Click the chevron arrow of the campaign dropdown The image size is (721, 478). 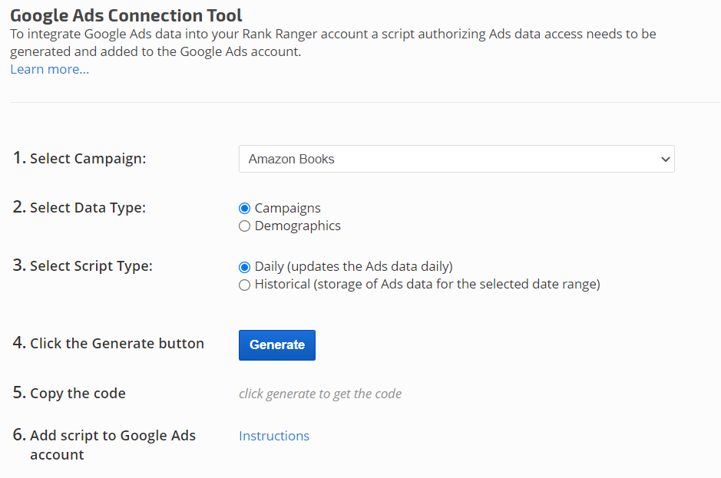click(665, 159)
